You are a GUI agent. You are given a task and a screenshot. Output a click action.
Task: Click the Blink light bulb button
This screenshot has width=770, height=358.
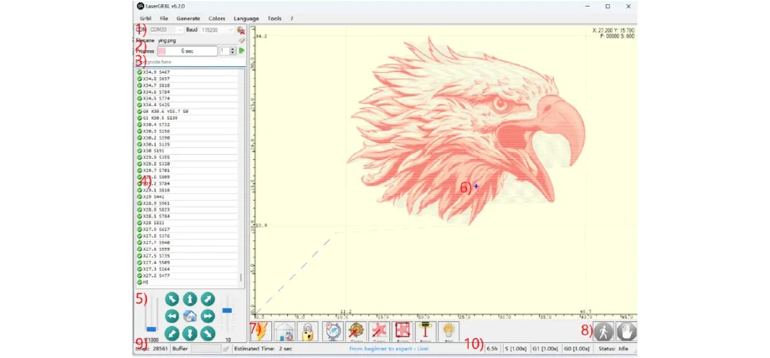pos(449,331)
